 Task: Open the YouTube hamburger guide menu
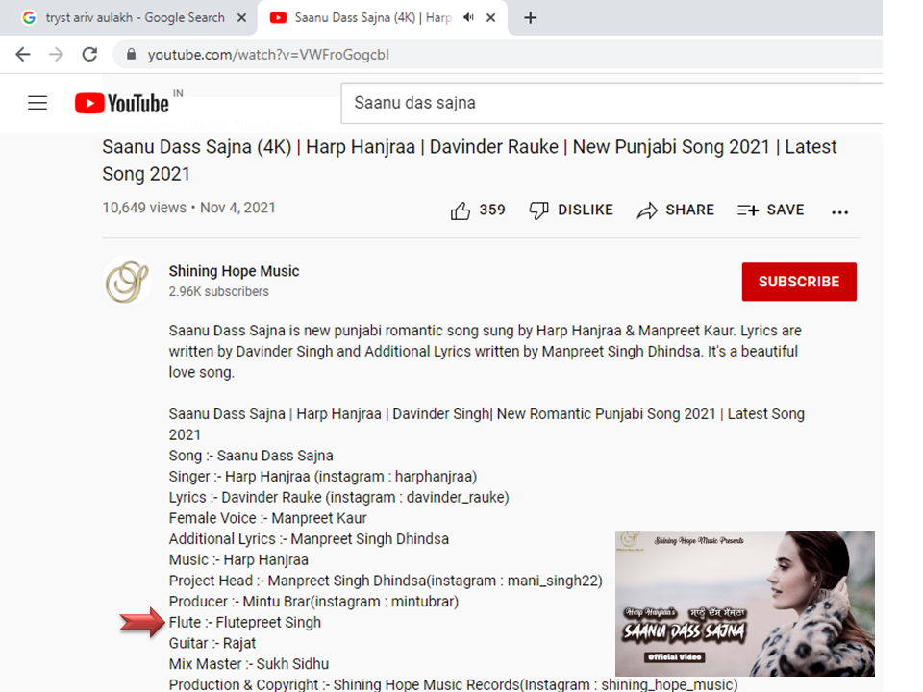(x=37, y=103)
